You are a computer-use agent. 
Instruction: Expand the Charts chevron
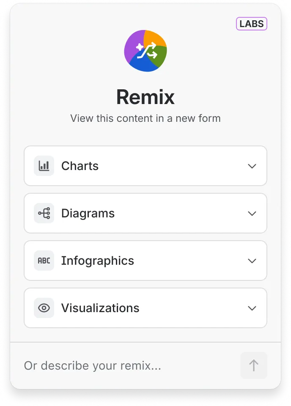[252, 166]
